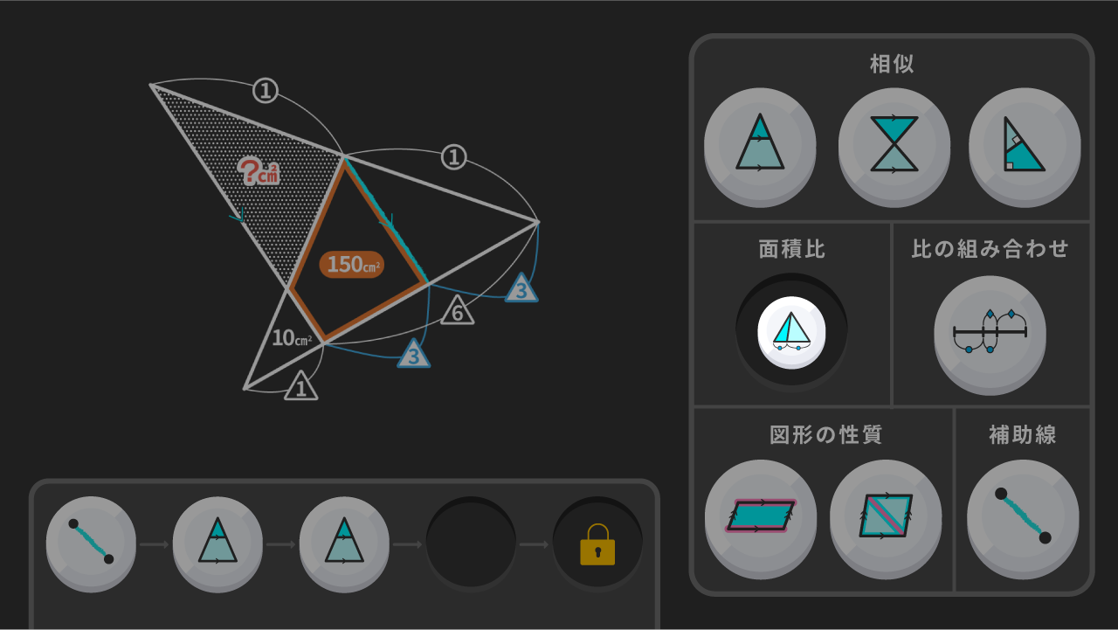
Task: Click the white triangle marker labeled 1
Action: 301,386
